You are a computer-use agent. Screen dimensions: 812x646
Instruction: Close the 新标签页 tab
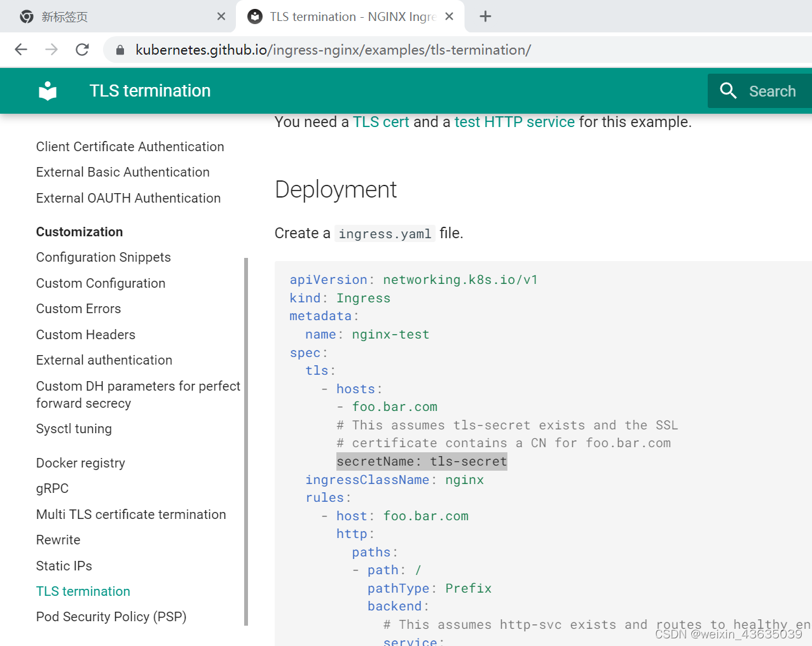tap(221, 17)
